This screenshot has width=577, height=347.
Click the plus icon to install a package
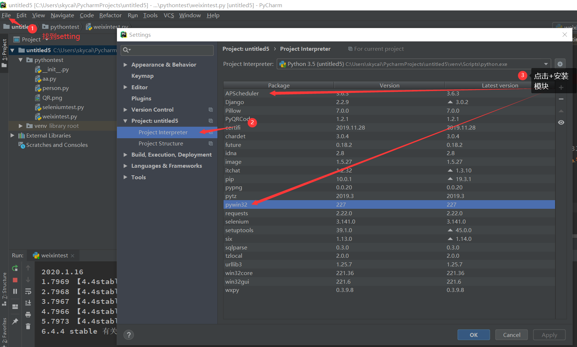point(561,87)
